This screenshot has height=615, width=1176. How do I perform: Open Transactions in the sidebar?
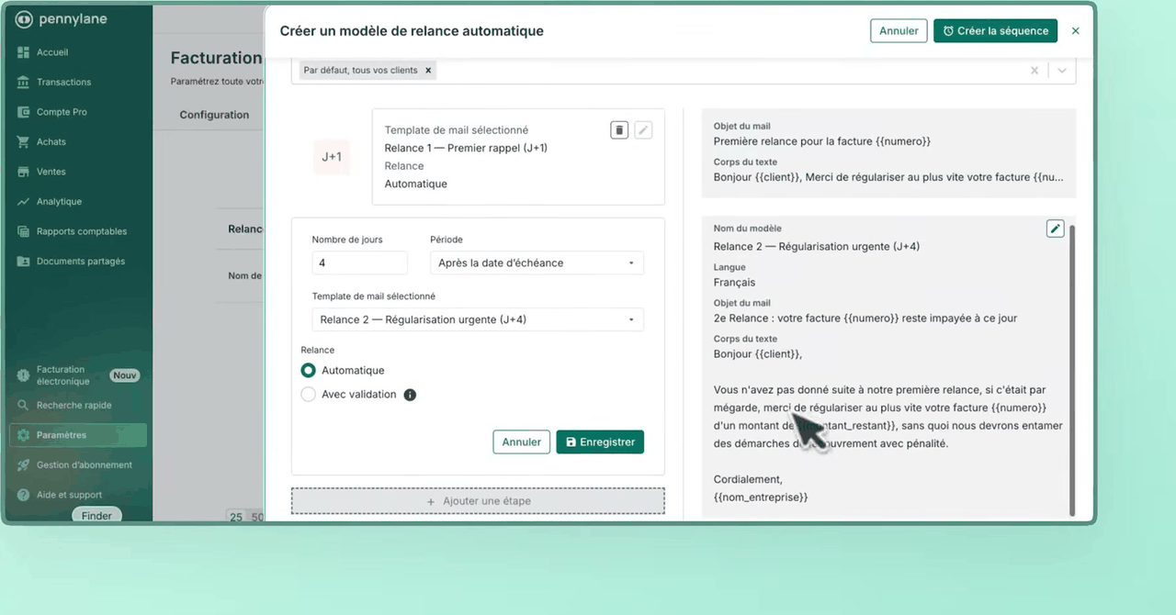pos(63,82)
